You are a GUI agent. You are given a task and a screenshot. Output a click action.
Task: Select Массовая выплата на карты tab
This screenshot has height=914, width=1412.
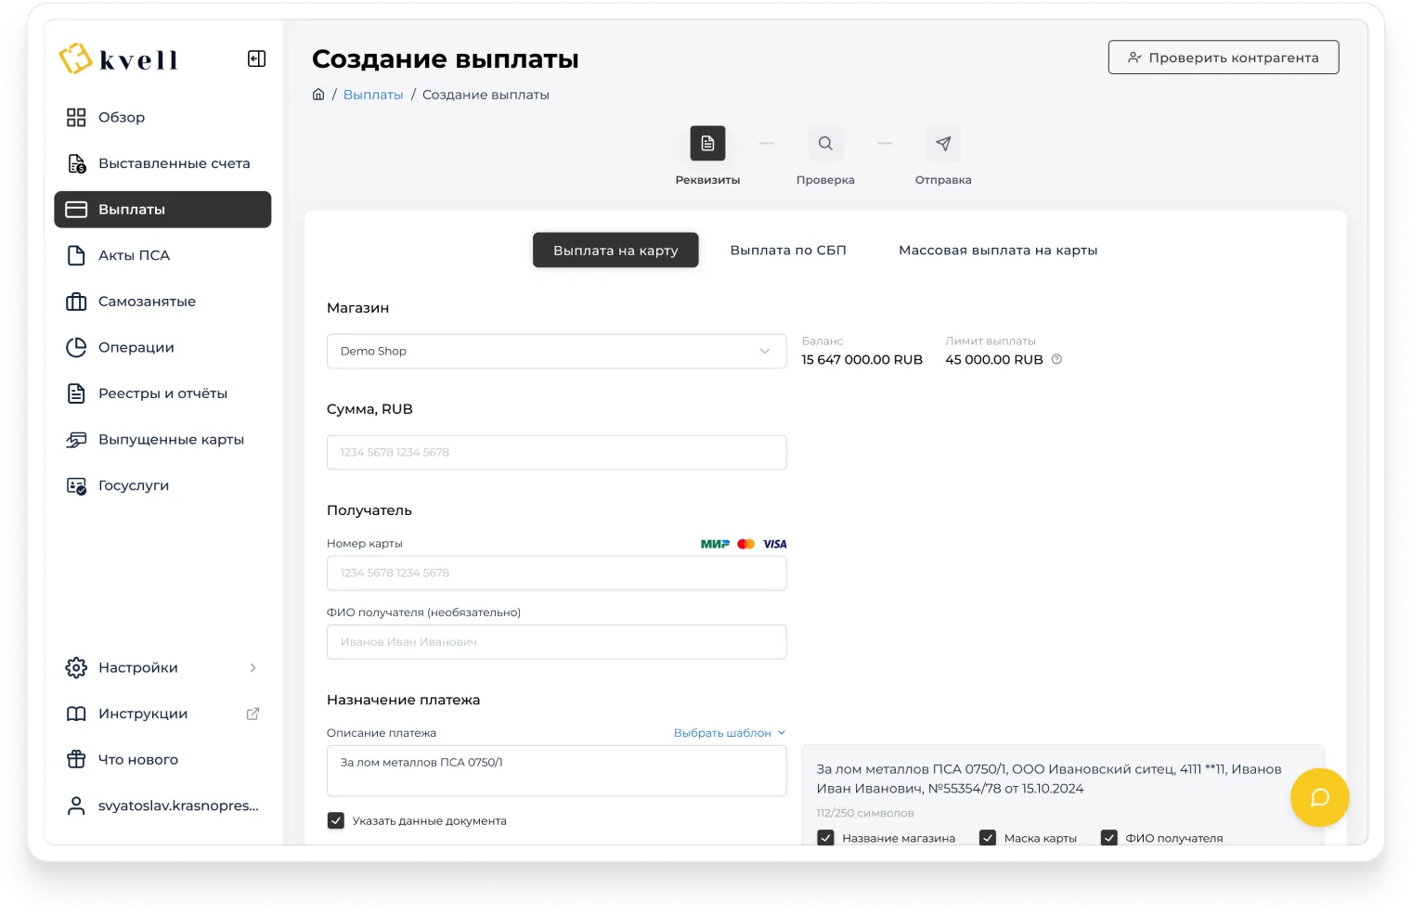998,251
